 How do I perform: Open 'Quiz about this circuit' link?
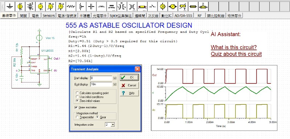236,54
